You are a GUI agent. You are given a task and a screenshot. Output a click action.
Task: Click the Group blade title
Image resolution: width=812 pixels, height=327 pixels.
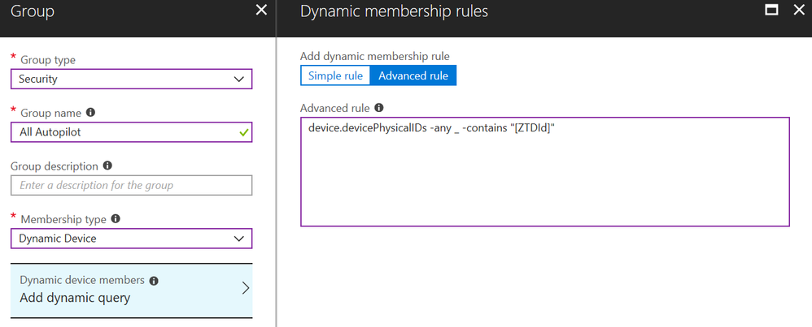click(33, 11)
